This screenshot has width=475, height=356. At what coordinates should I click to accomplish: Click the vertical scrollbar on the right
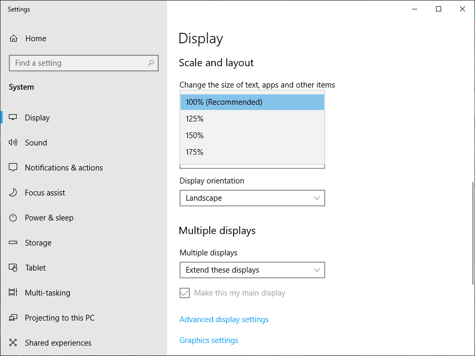point(472,235)
